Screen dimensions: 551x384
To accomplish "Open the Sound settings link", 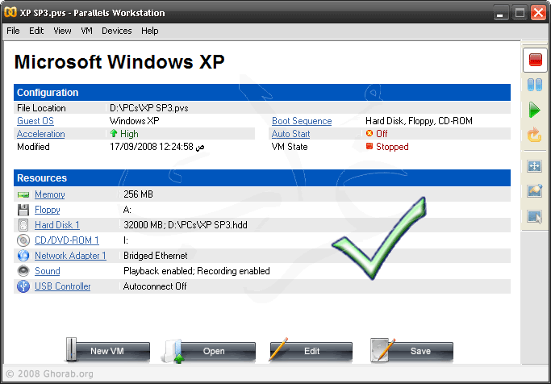I will (48, 271).
